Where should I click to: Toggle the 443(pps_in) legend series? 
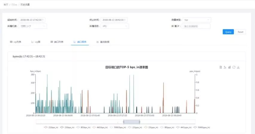point(184,127)
